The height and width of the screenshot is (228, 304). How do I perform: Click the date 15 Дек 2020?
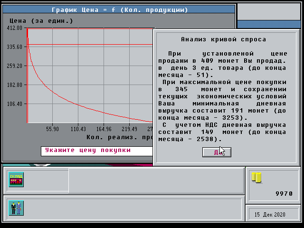(270, 215)
